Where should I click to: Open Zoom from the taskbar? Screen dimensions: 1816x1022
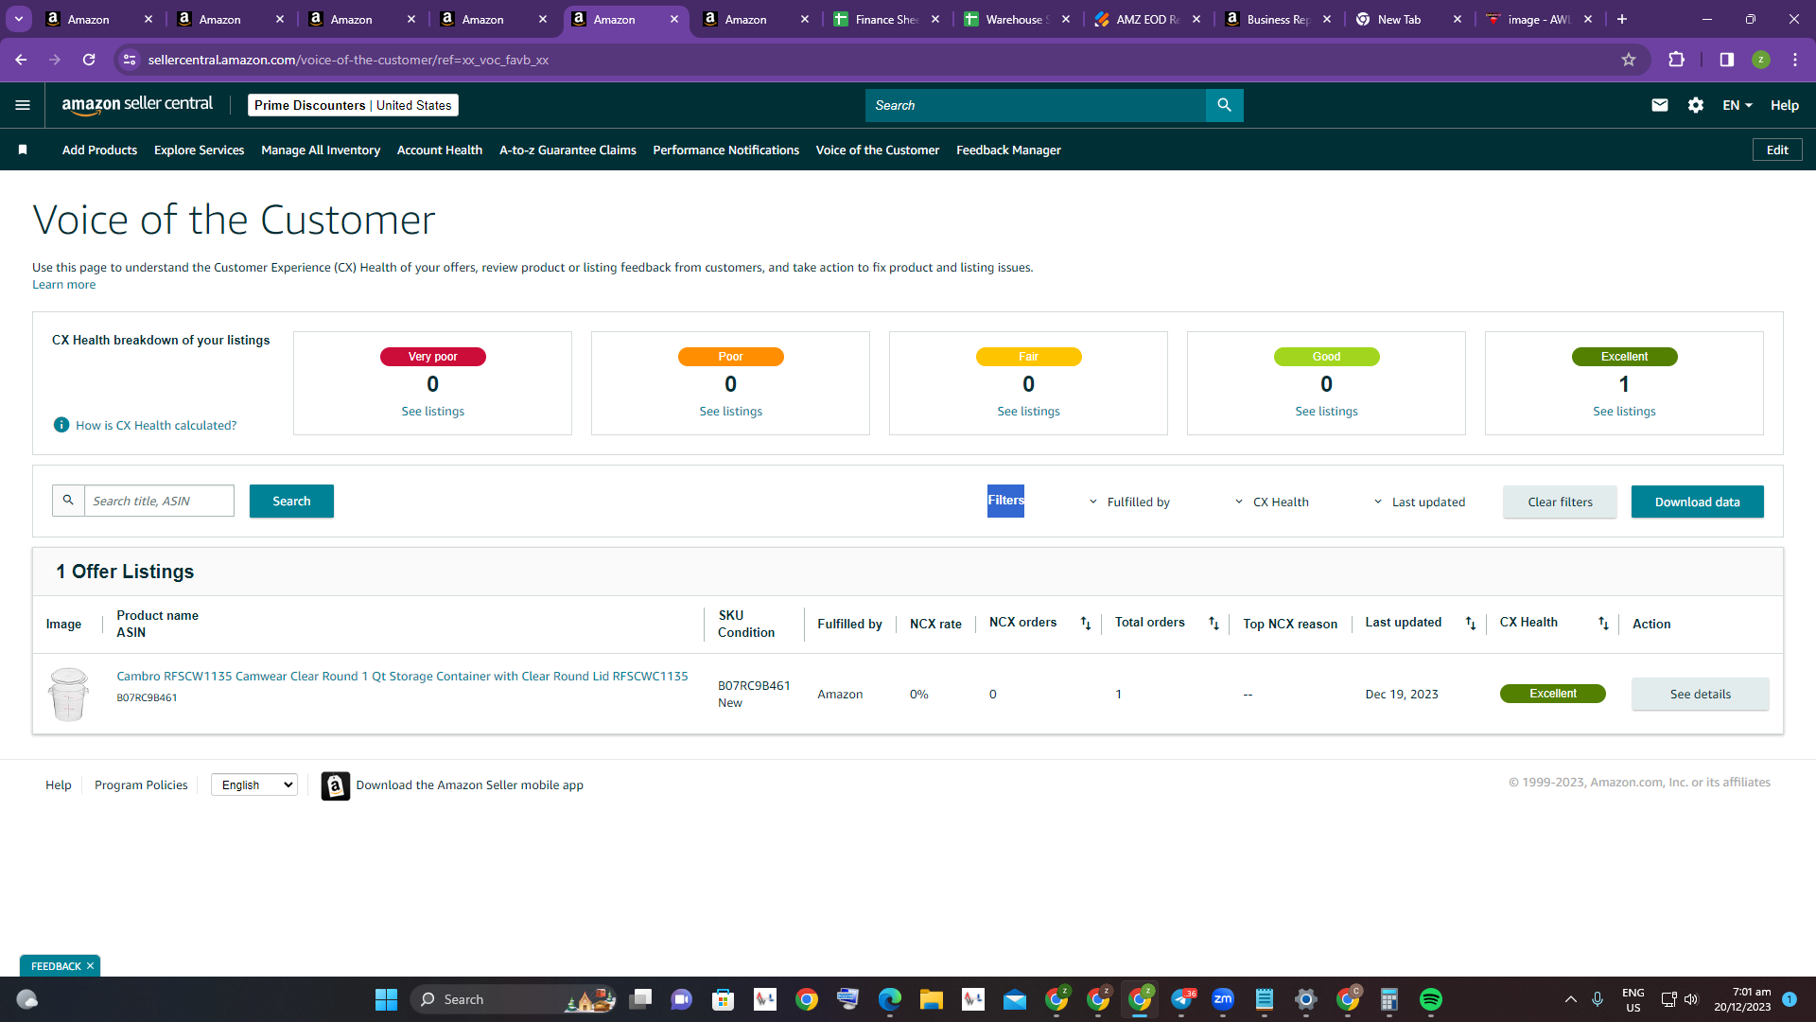pyautogui.click(x=1223, y=999)
